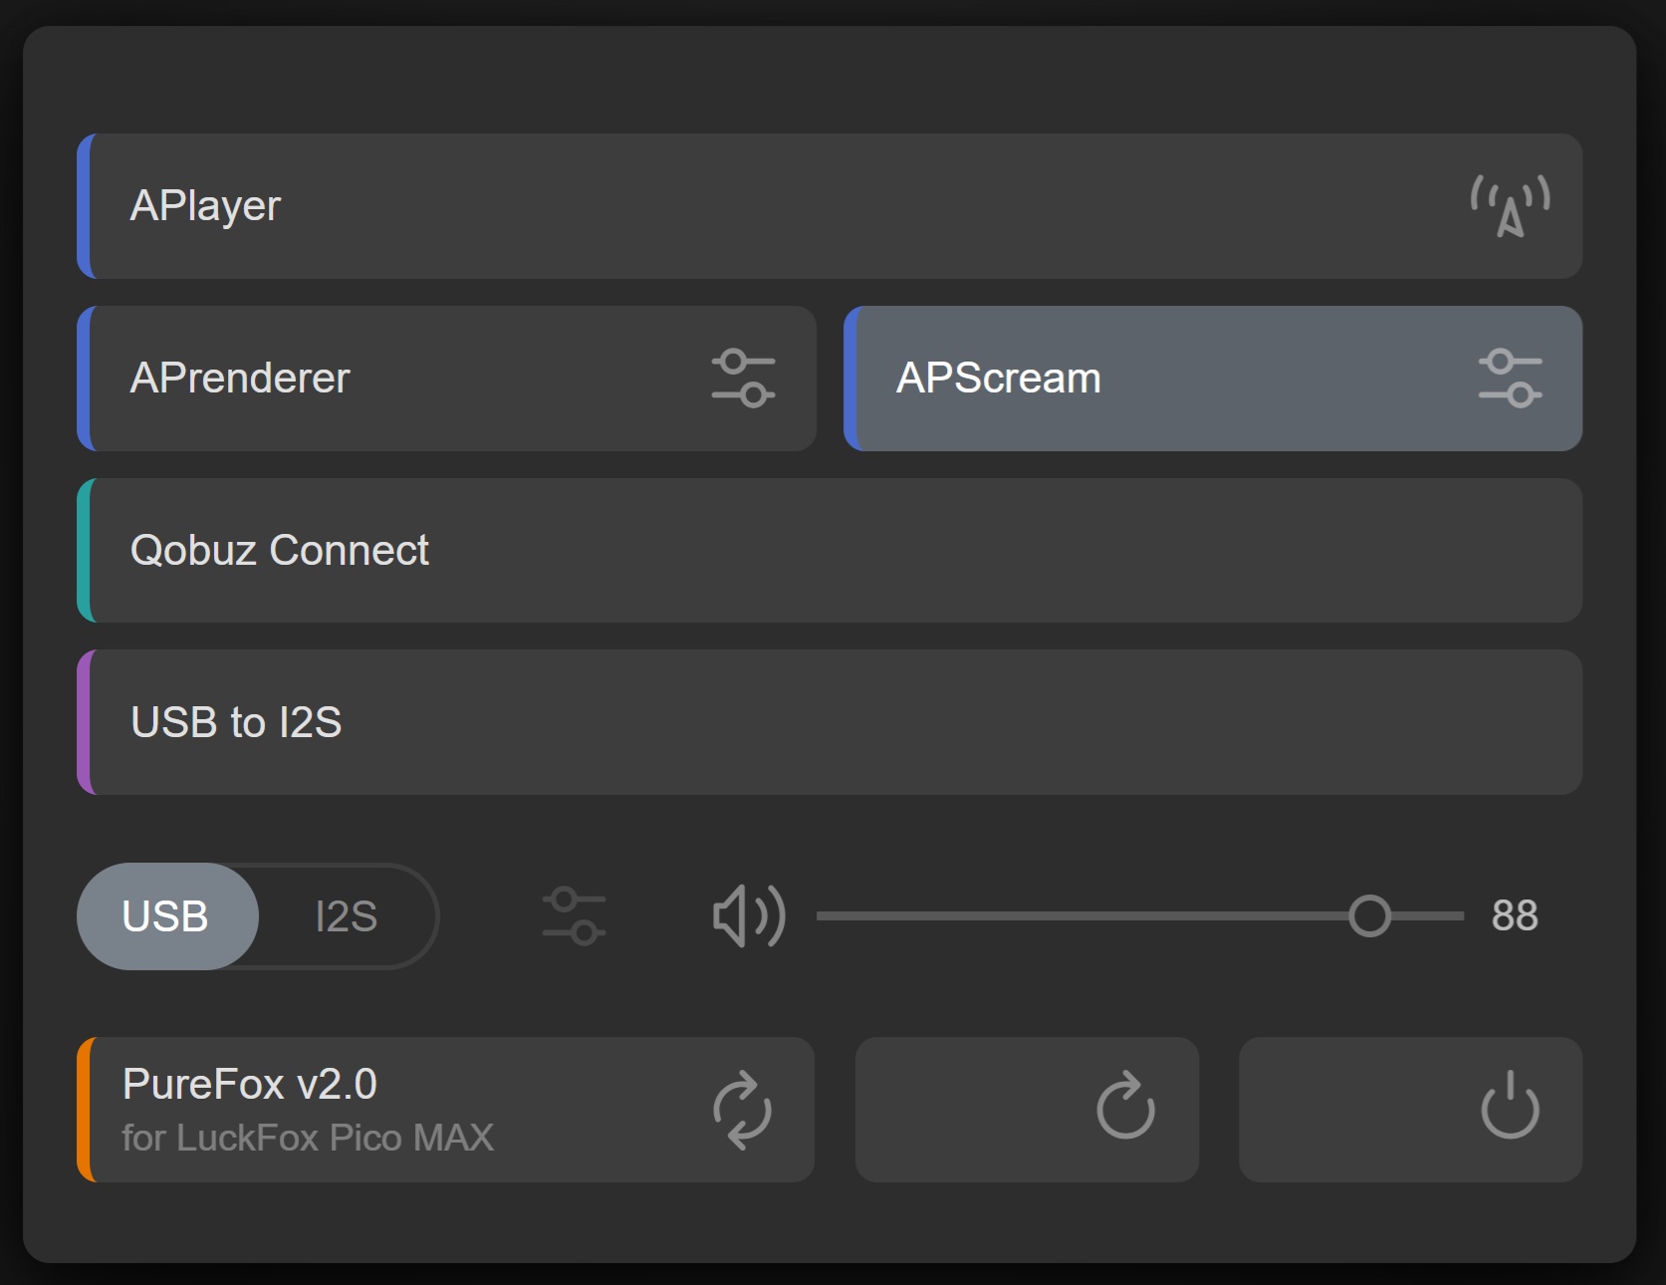Choose USB to I2S mode

(x=236, y=722)
